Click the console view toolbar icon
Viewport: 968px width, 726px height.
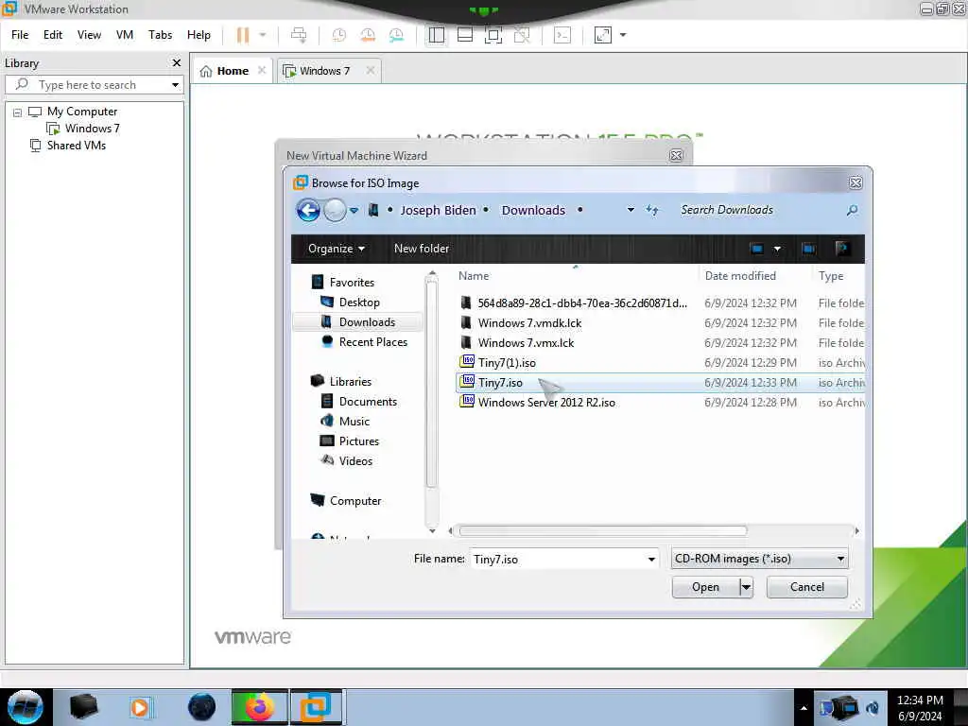562,35
